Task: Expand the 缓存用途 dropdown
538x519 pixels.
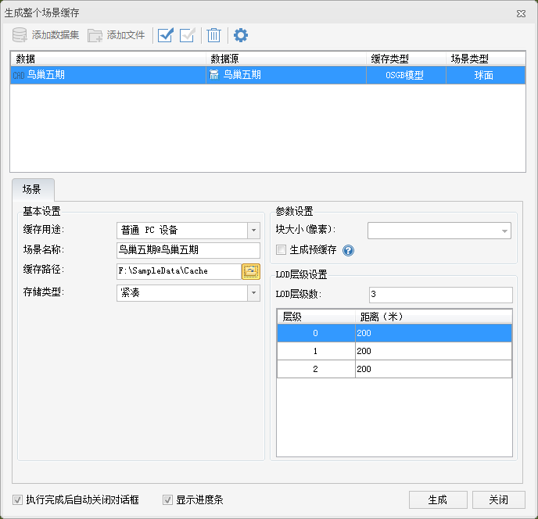Action: pos(253,230)
